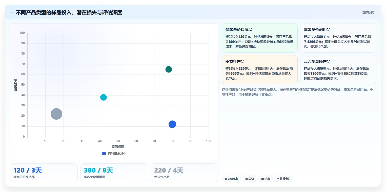Screen dimensions: 386x192
Task: Click the title 不同产品类型的样品投入、潜在损失与评估深度
Action: (69, 13)
